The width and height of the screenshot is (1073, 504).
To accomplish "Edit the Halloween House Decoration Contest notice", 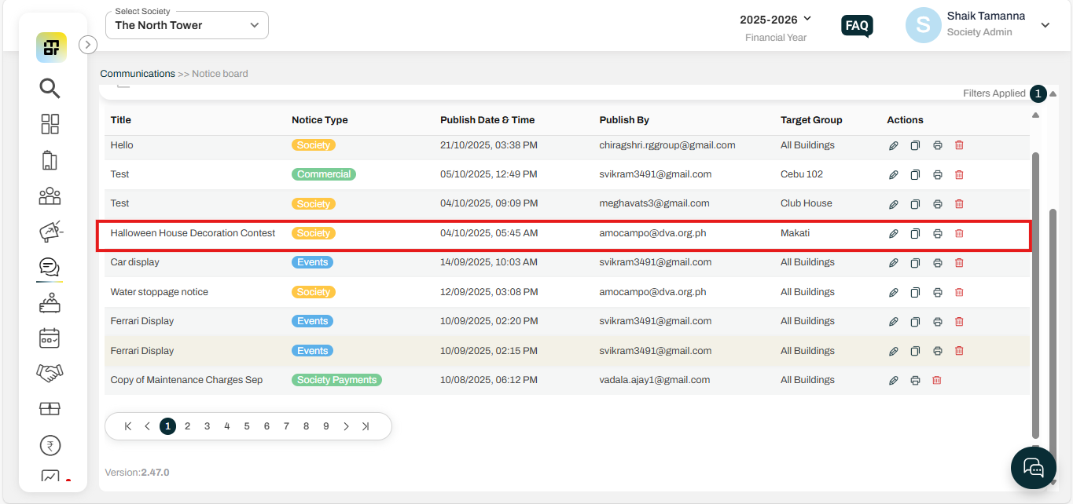I will coord(893,233).
